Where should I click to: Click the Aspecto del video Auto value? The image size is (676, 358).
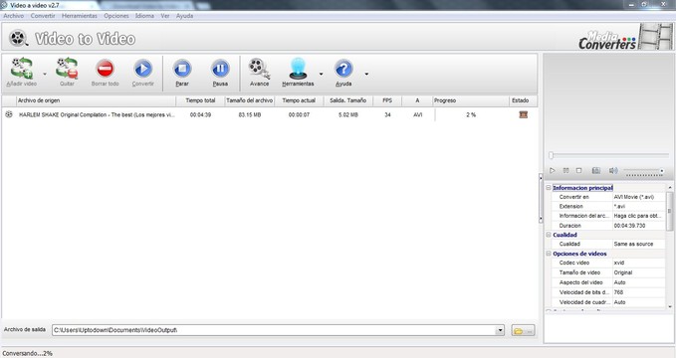[x=639, y=282]
